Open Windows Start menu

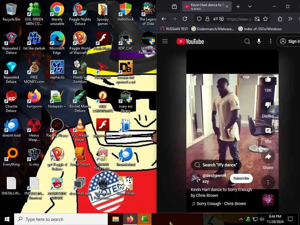click(x=7, y=219)
